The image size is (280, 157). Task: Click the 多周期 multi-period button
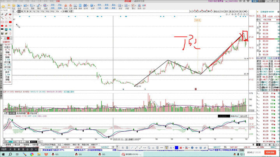(x=65, y=12)
